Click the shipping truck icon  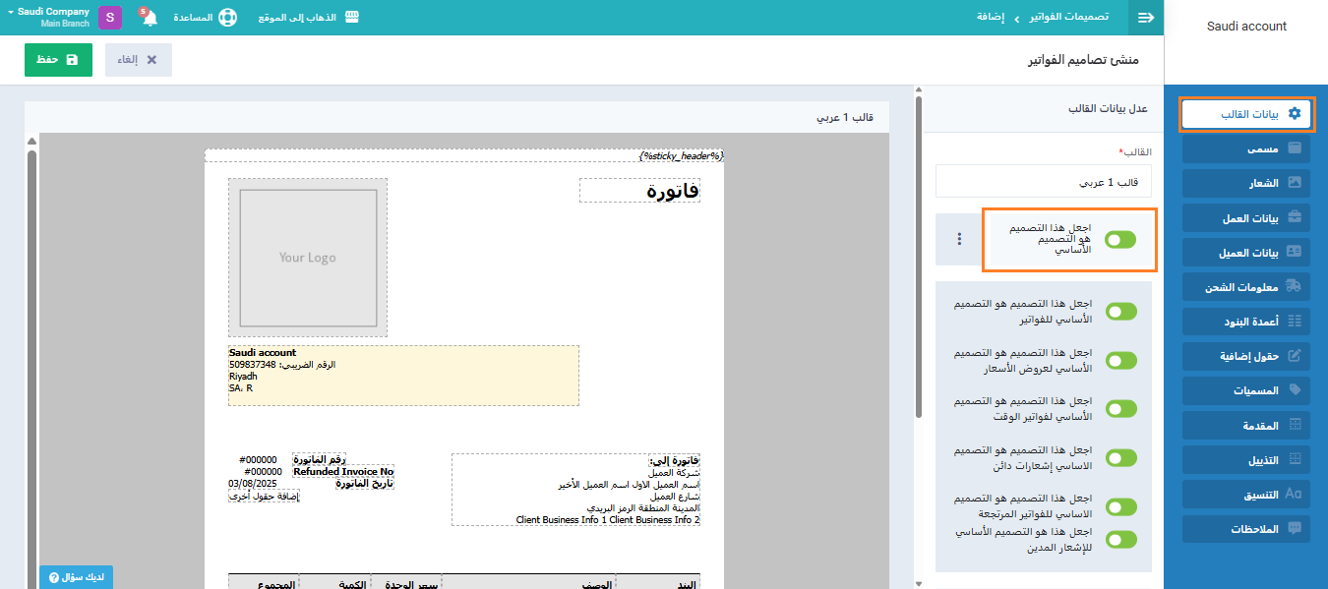tap(1295, 286)
